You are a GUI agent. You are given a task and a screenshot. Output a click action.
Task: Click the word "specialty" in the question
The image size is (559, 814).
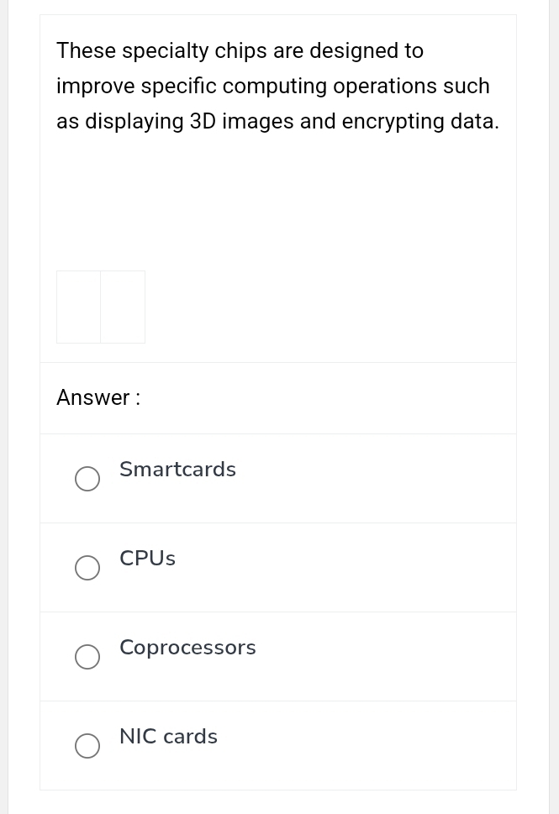point(165,51)
